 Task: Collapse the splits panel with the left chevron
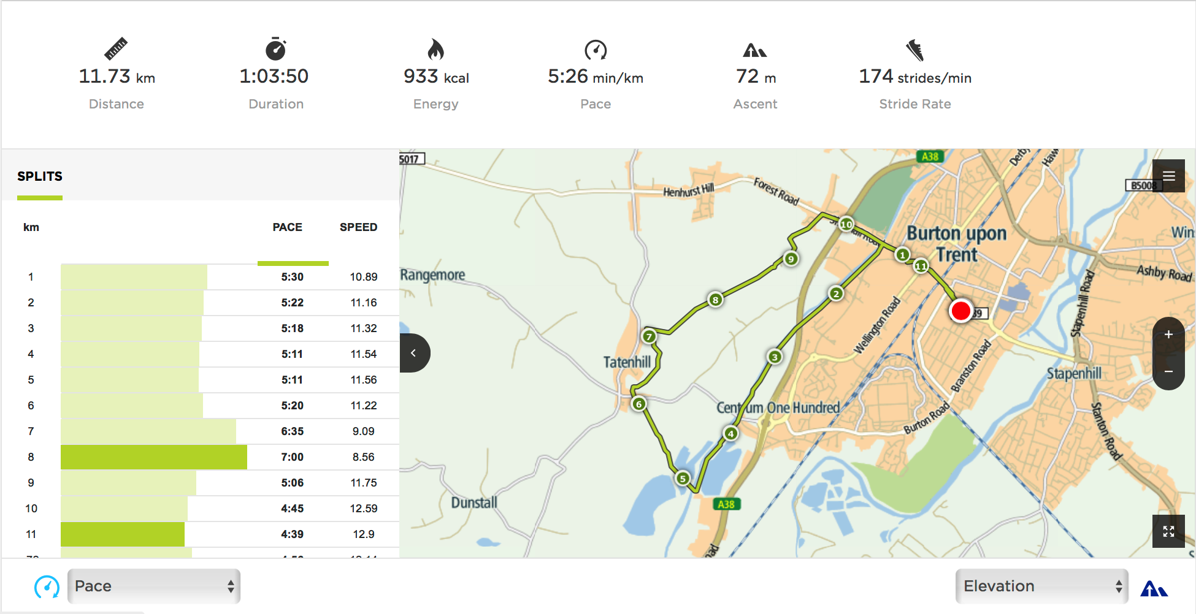tap(415, 352)
